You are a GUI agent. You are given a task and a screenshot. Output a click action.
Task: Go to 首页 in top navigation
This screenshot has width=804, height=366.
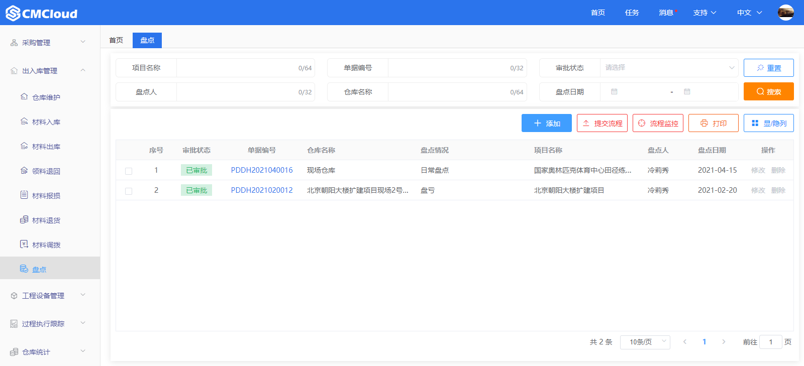pyautogui.click(x=598, y=13)
